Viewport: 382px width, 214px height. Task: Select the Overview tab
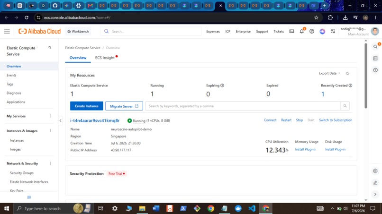78,58
